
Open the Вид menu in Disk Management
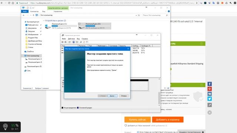coord(78,39)
